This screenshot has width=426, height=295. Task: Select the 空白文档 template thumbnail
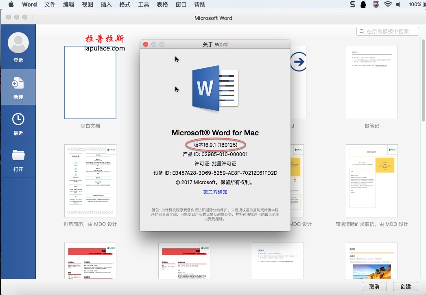coord(90,82)
